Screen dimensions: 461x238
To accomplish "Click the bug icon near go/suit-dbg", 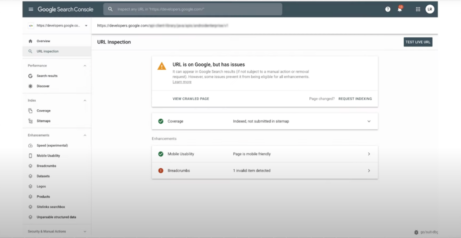I will click(x=416, y=232).
